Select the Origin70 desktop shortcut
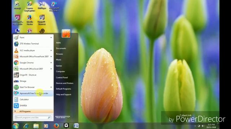The image size is (231, 129). [x=42, y=20]
